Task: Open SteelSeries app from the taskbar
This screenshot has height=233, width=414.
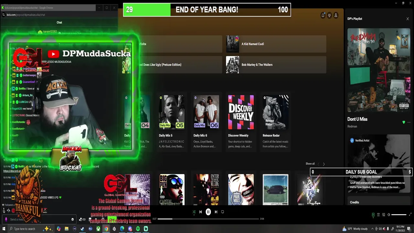Action: pyautogui.click(x=114, y=229)
